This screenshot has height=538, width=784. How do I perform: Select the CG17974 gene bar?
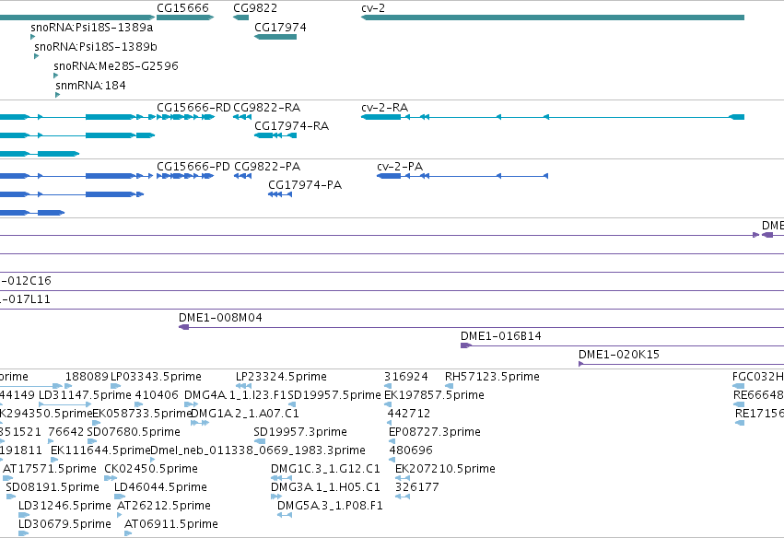click(275, 37)
